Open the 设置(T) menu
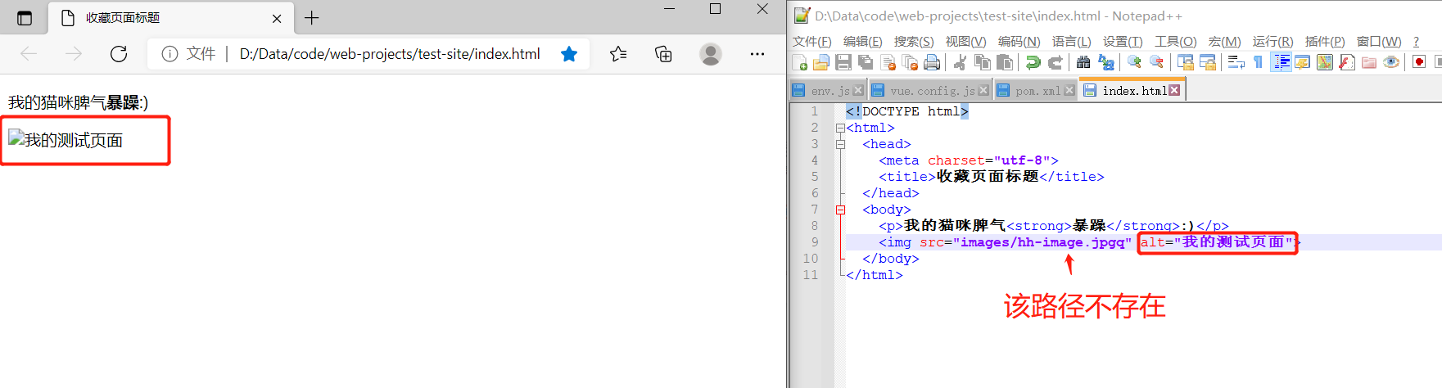The height and width of the screenshot is (388, 1442). pos(1123,41)
